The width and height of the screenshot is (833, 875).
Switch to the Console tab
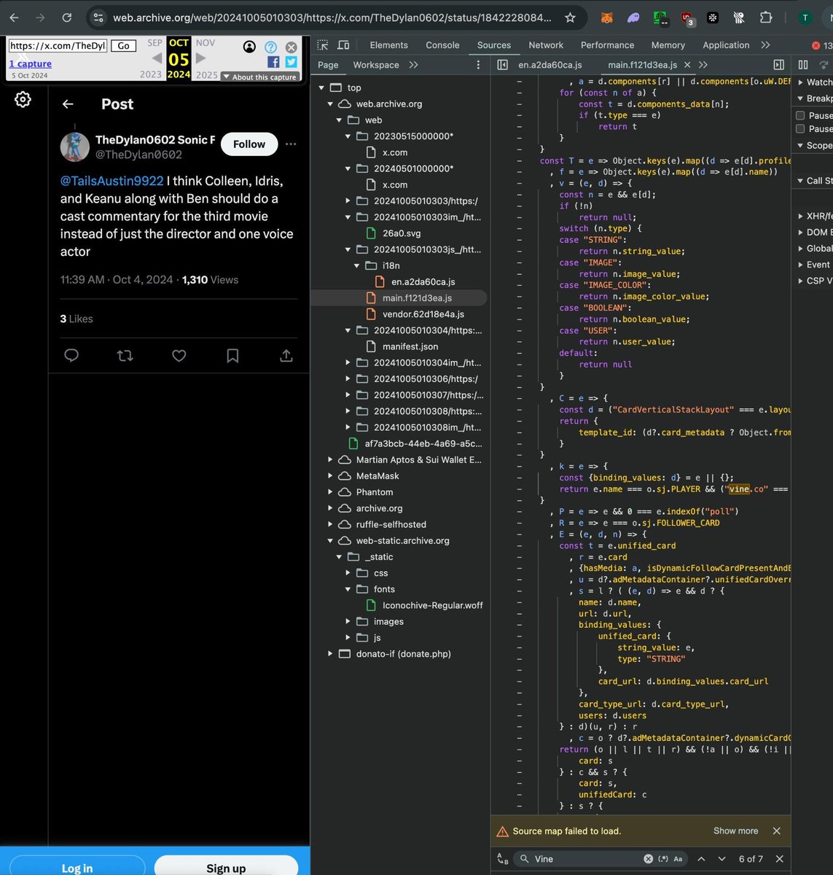click(442, 45)
